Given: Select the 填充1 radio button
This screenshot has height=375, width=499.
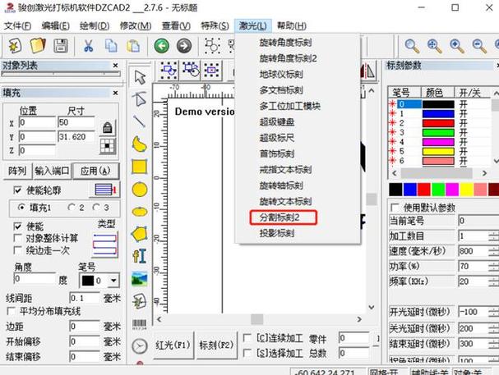Looking at the screenshot, I should pos(21,208).
